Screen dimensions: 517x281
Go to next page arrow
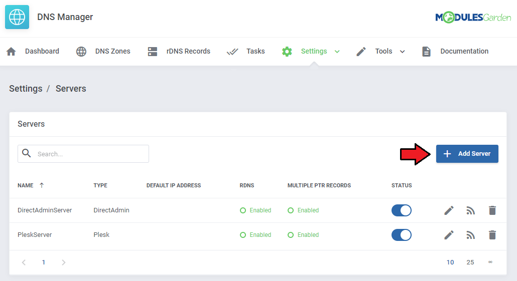64,262
